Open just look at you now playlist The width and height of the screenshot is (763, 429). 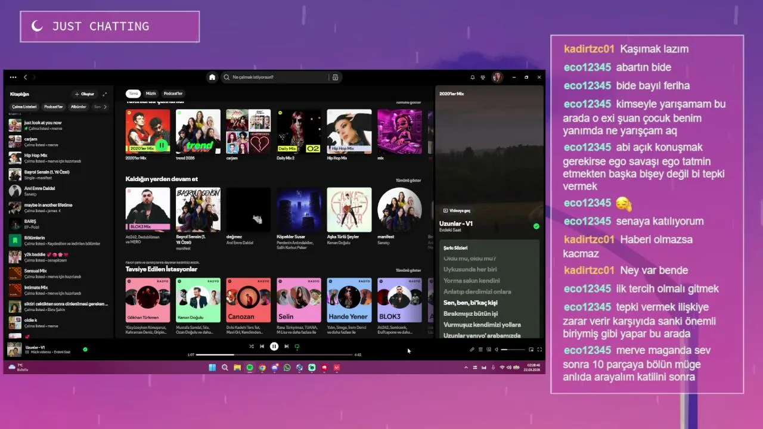tap(58, 125)
